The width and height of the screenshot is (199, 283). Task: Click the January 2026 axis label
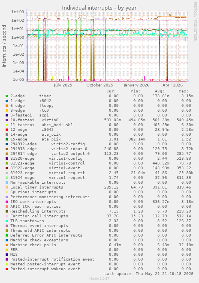(137, 85)
